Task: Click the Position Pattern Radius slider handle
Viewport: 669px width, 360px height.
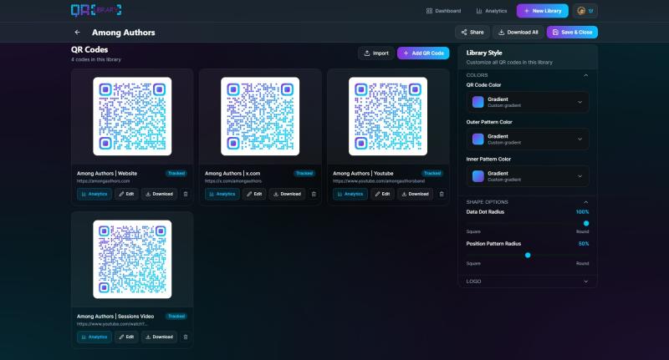Action: (528, 256)
